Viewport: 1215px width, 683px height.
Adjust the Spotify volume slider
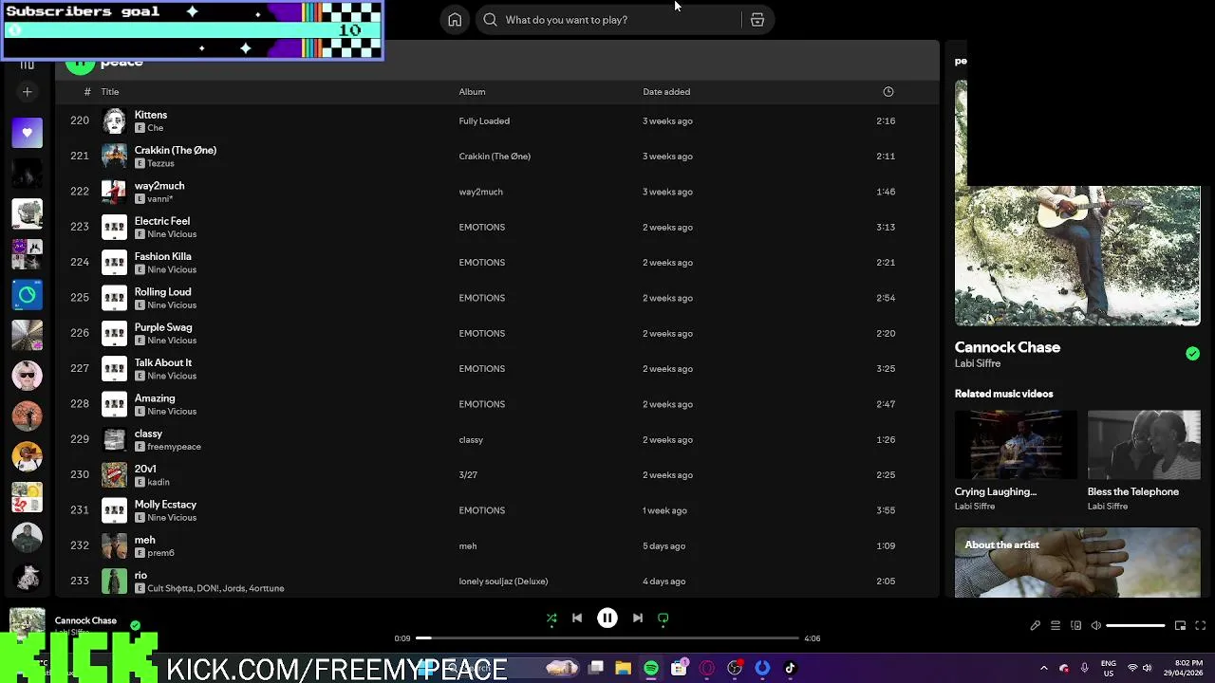point(1135,626)
